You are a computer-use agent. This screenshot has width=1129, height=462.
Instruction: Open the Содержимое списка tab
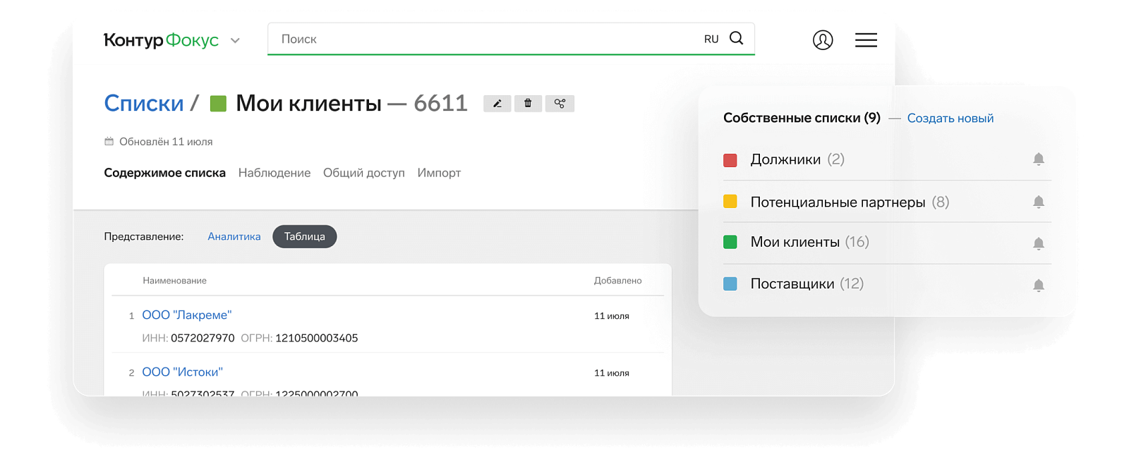(165, 173)
